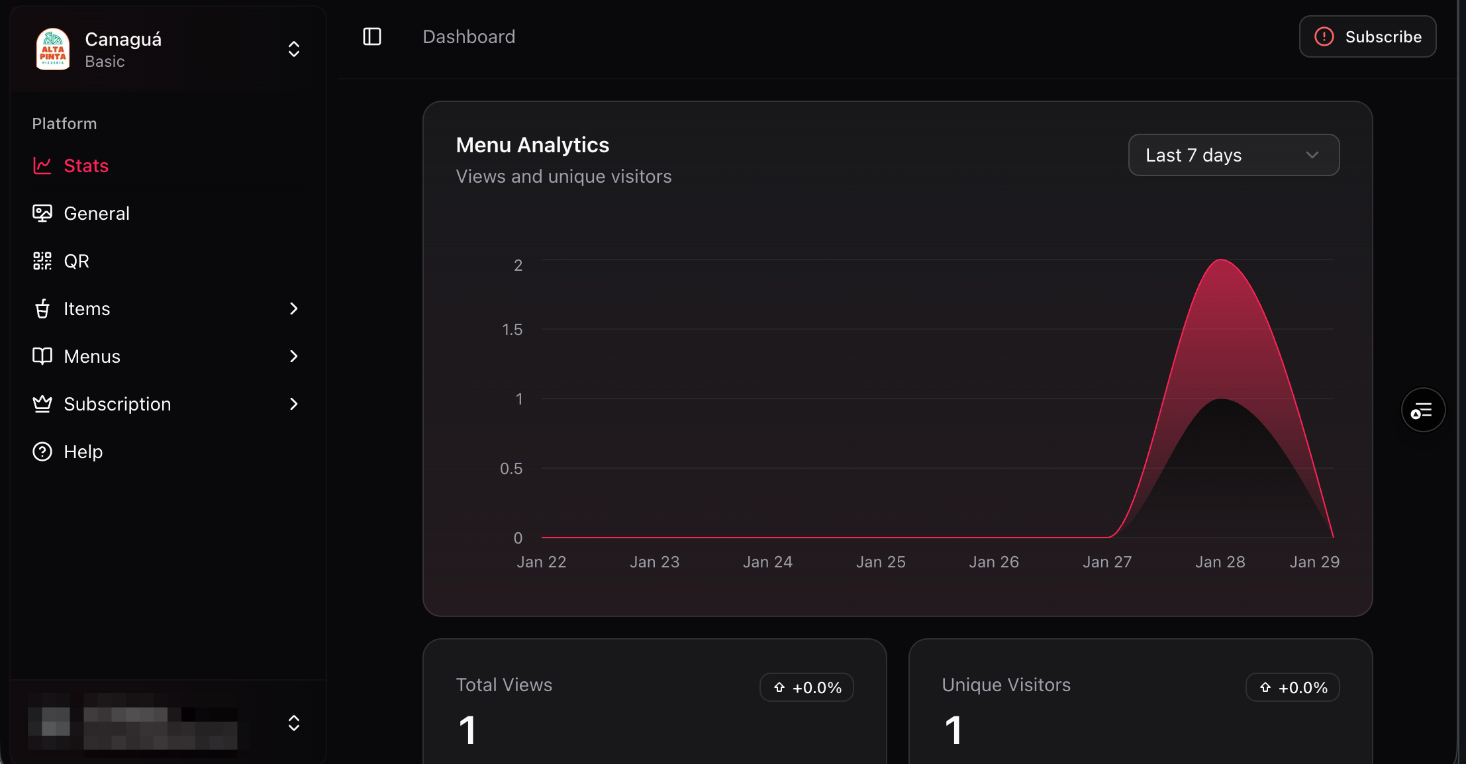Image resolution: width=1466 pixels, height=764 pixels.
Task: Select the Stats icon in the sidebar
Action: [x=42, y=166]
